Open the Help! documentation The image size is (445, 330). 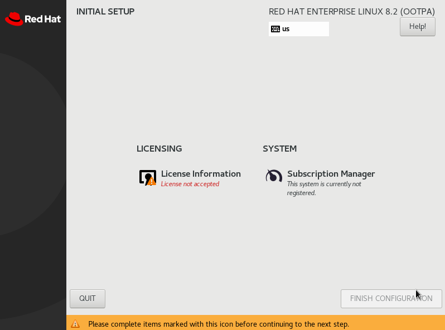417,26
